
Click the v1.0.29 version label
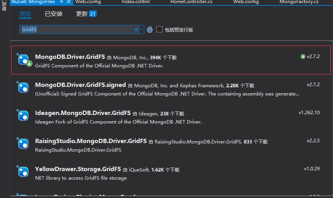[x=312, y=168]
